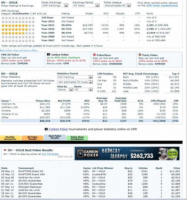Click winner kiutsushou
Viewport: 187px width, 200px height.
pos(99,184)
